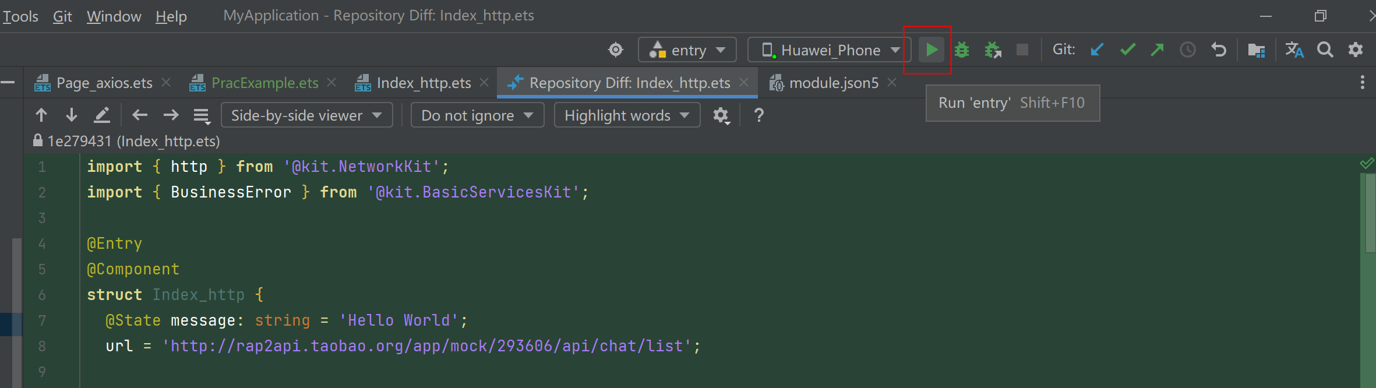Image resolution: width=1376 pixels, height=388 pixels.
Task: Jump to source with the pencil icon
Action: click(x=102, y=115)
